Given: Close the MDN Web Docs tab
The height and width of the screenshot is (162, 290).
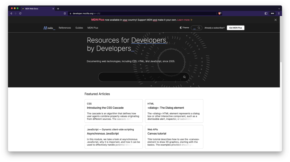Looking at the screenshot, I should click(53, 9).
